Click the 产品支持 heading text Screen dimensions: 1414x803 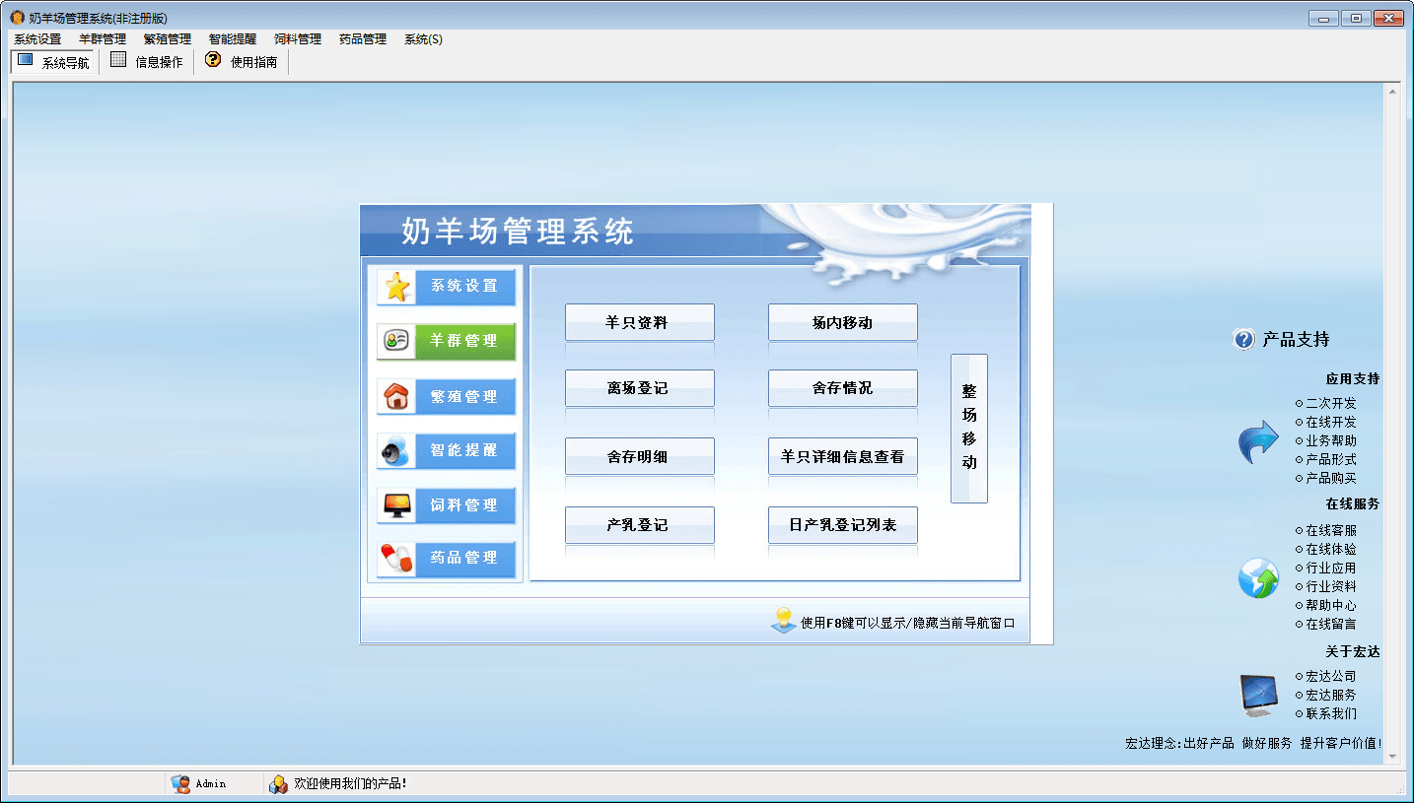[x=1296, y=339]
